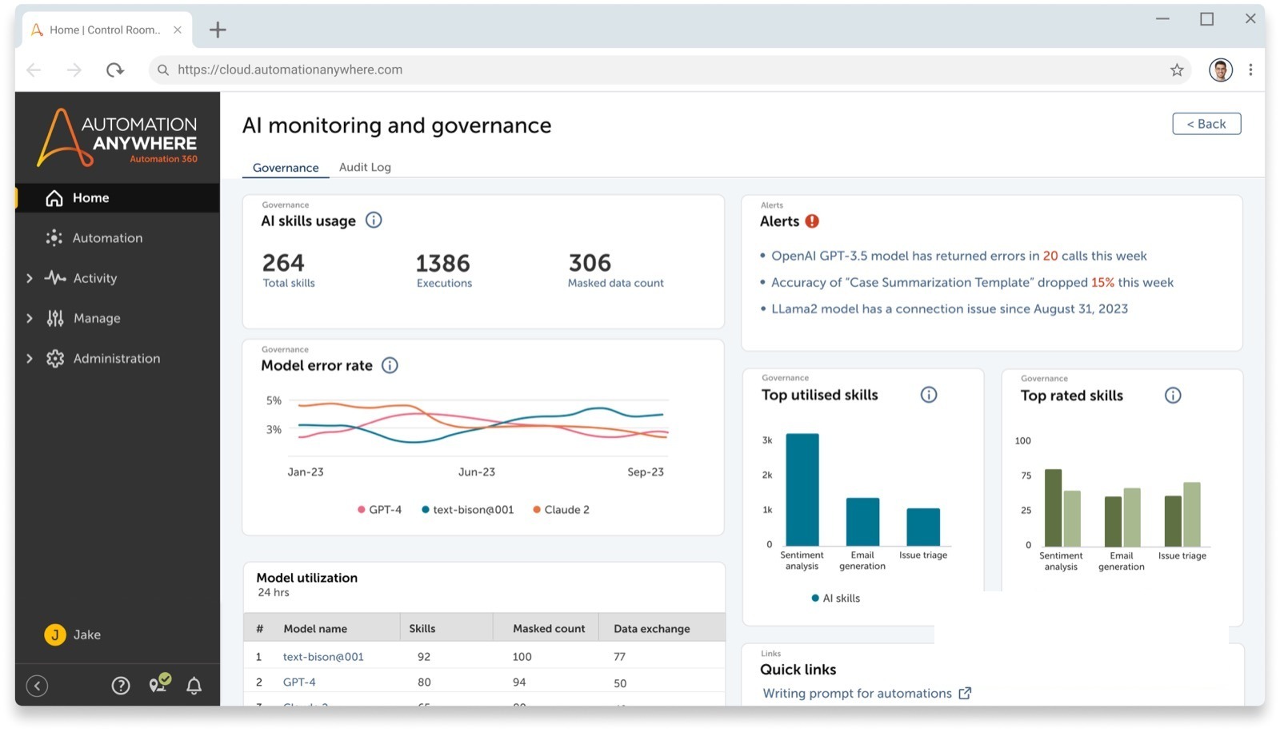The height and width of the screenshot is (732, 1280).
Task: Reload the page with refresh icon
Action: click(x=115, y=70)
